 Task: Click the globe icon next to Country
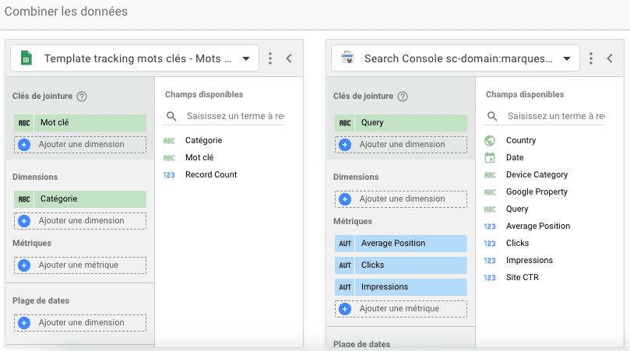490,141
